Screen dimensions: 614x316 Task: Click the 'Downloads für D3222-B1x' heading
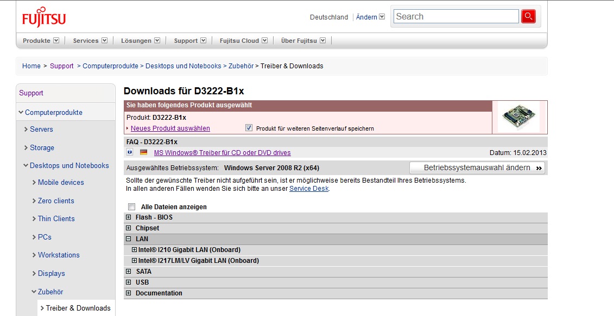tap(183, 91)
